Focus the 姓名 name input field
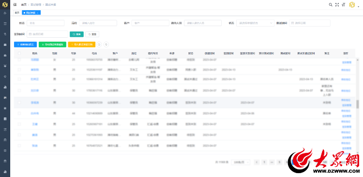The image size is (363, 177). (x=45, y=23)
